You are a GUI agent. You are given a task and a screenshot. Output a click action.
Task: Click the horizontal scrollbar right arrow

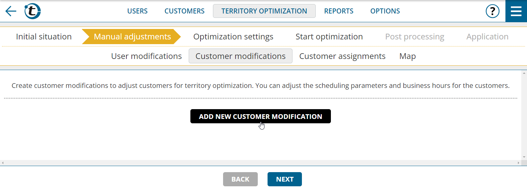click(519, 163)
